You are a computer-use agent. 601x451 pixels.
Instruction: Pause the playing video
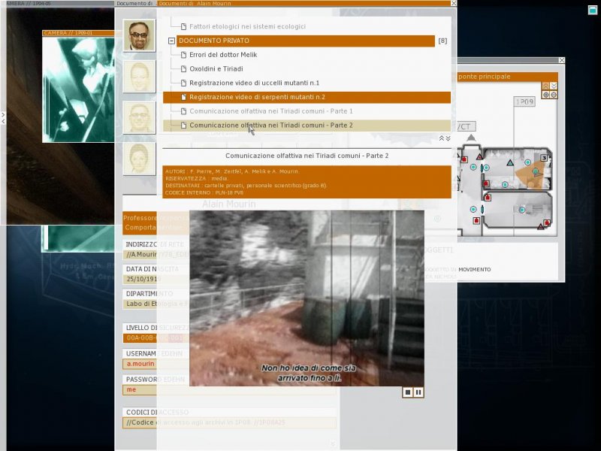pos(418,392)
